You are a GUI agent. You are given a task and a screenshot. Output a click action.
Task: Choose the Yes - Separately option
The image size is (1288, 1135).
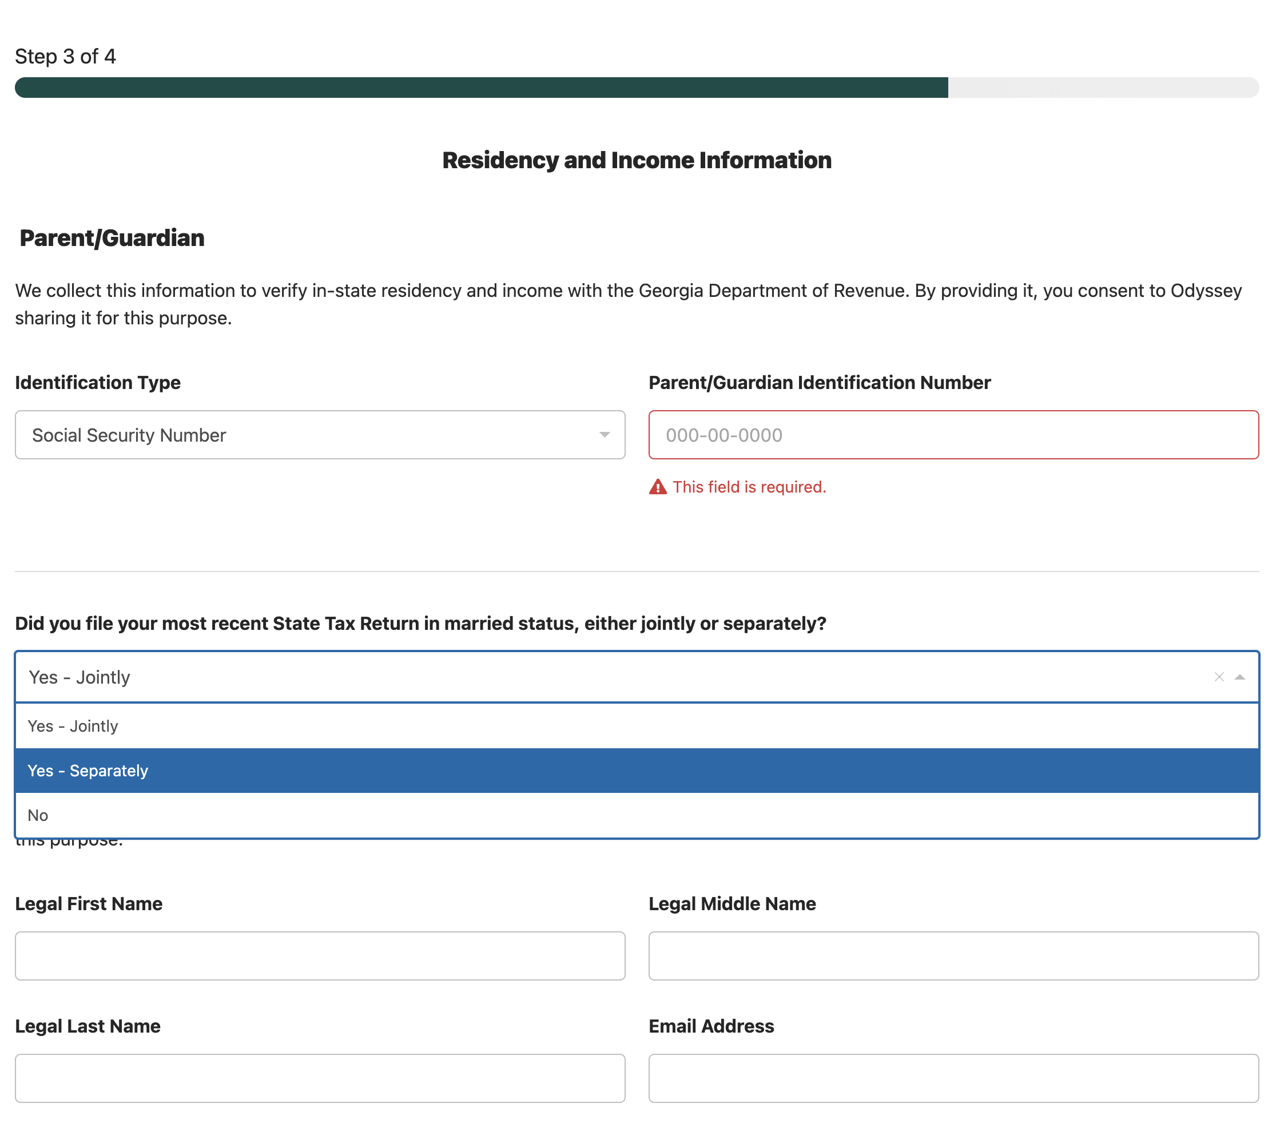tap(88, 771)
